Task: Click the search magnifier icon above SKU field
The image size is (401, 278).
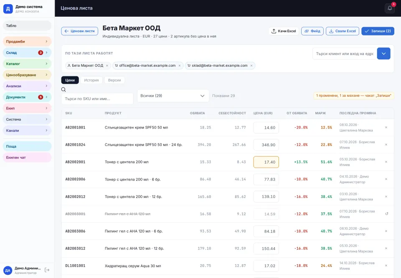Action: [x=63, y=89]
